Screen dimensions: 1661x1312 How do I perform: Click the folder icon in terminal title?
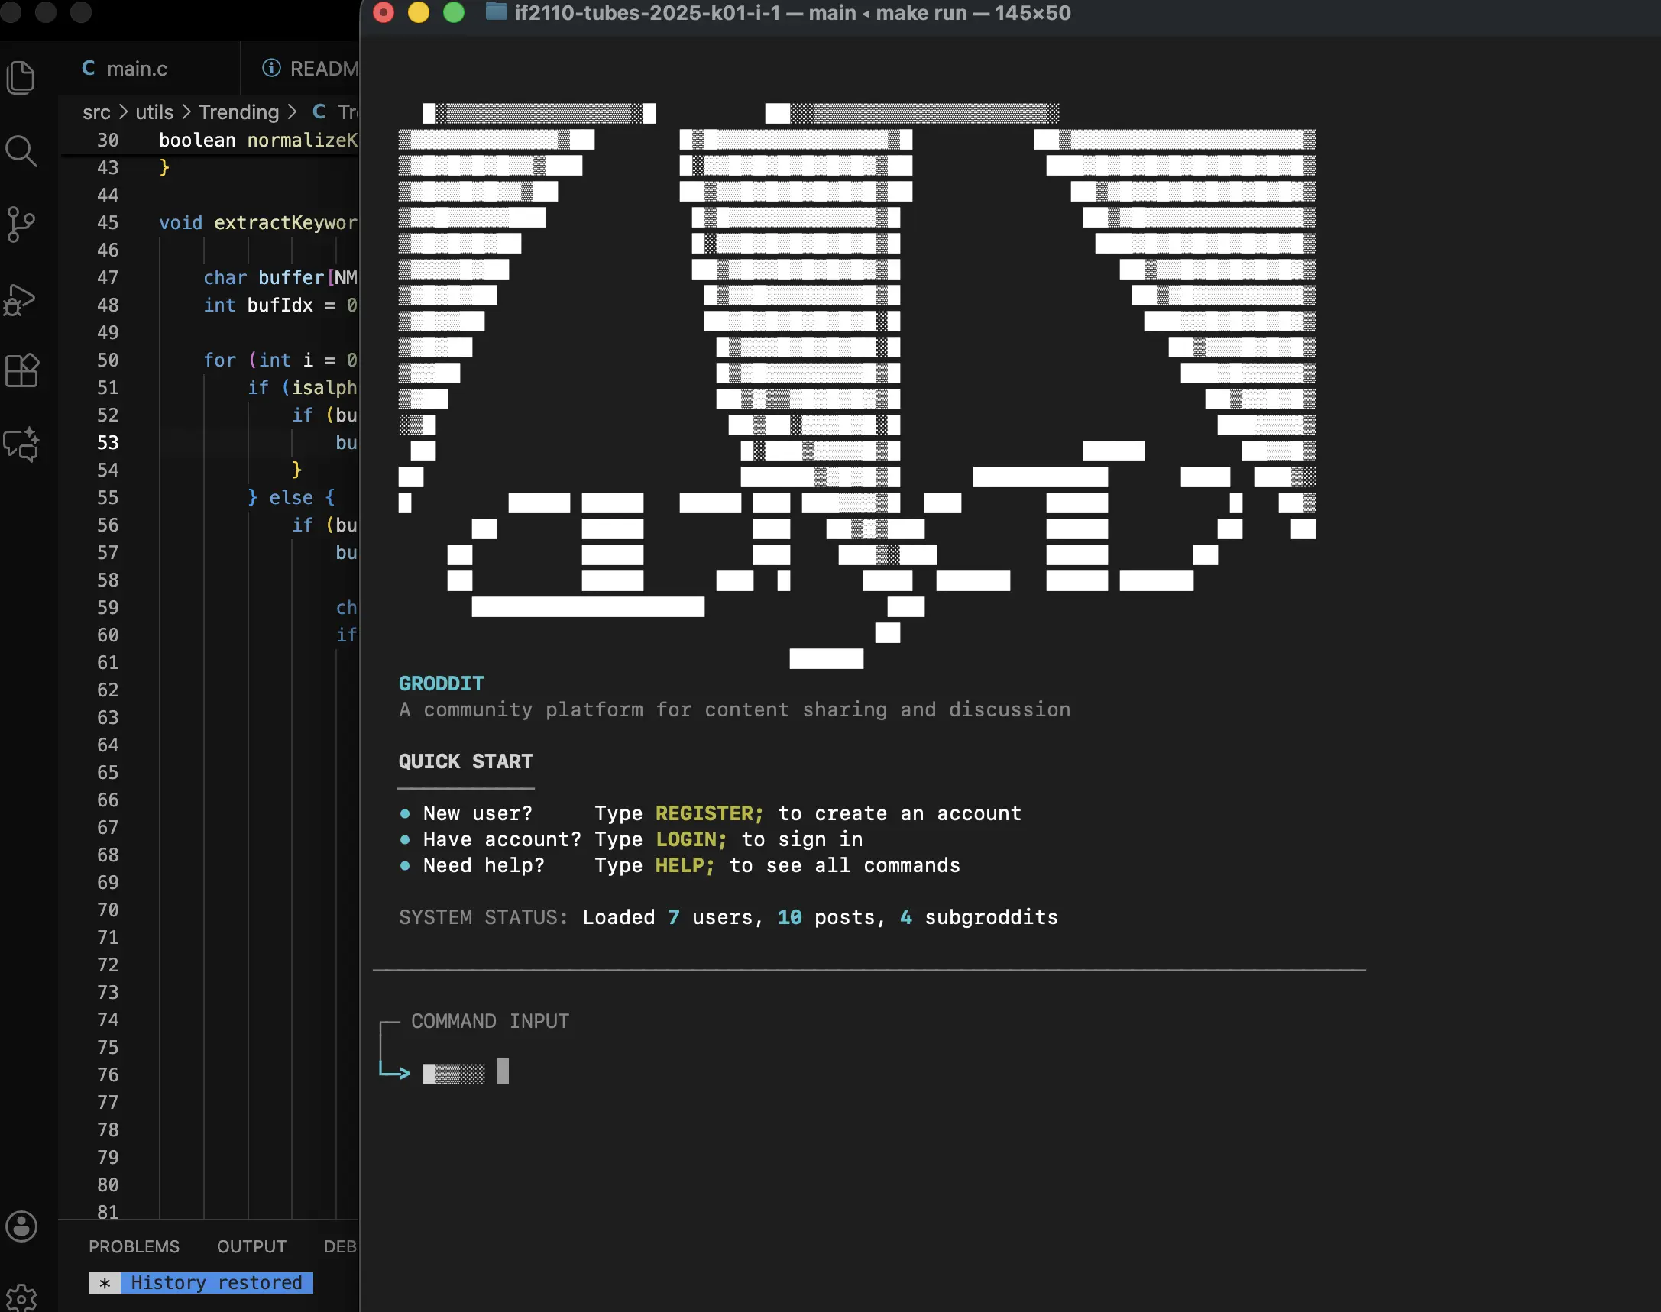pos(496,12)
